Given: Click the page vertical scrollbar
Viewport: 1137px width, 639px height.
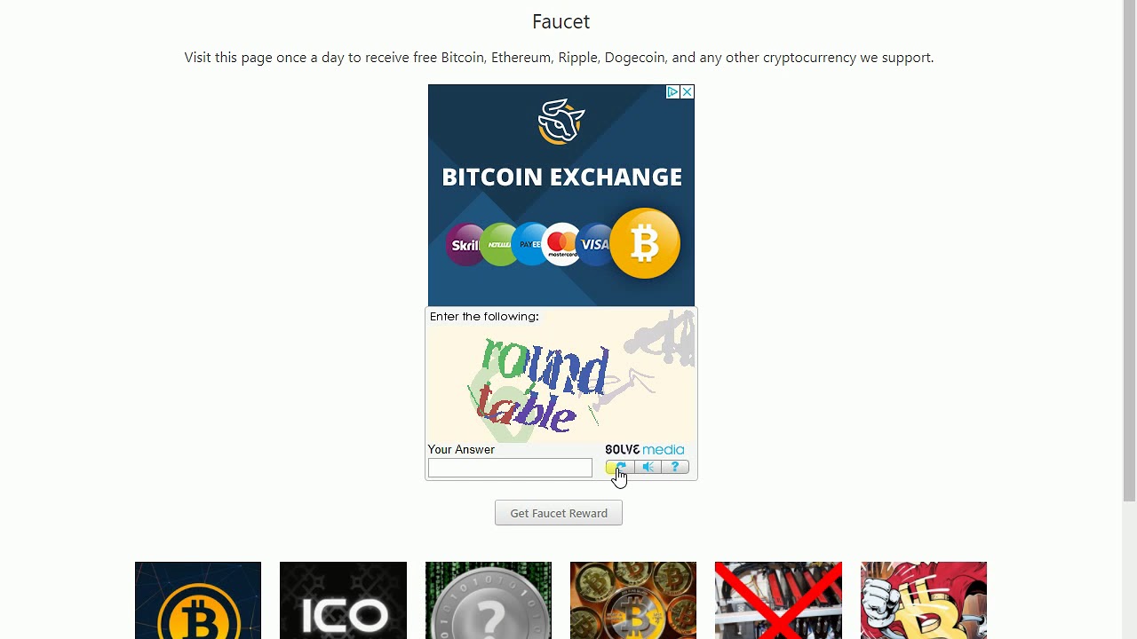Looking at the screenshot, I should click(x=1130, y=319).
